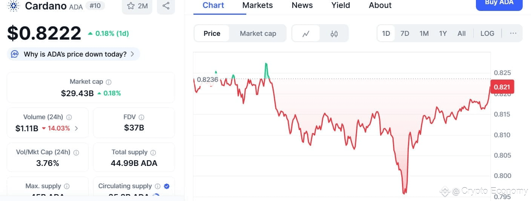Switch to line chart view icon
Image resolution: width=531 pixels, height=201 pixels.
pos(306,34)
